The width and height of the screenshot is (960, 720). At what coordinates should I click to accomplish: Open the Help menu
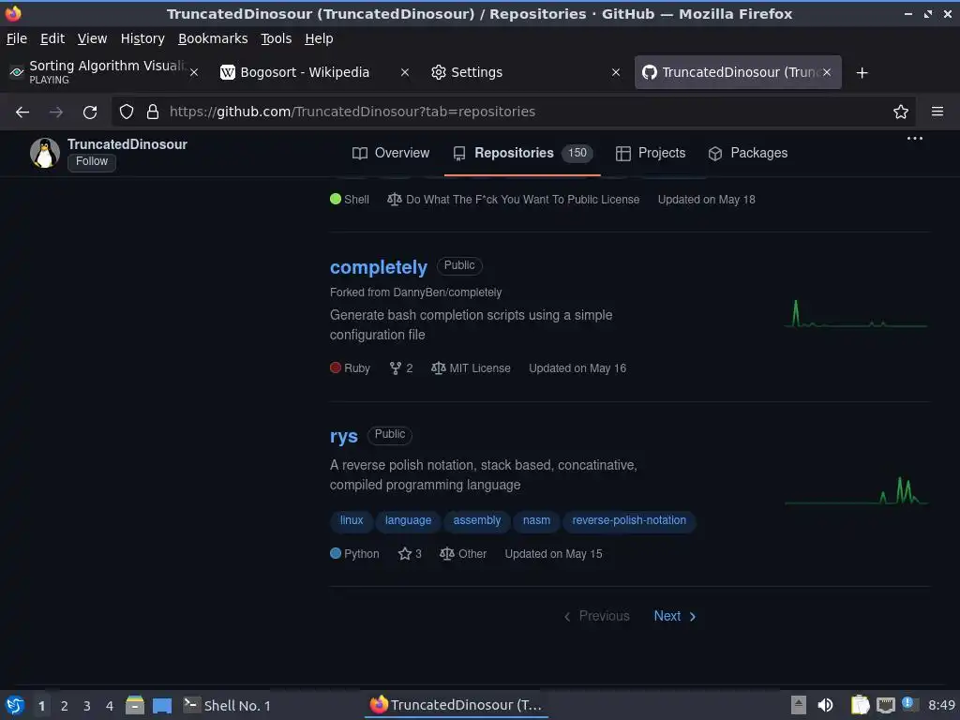319,38
